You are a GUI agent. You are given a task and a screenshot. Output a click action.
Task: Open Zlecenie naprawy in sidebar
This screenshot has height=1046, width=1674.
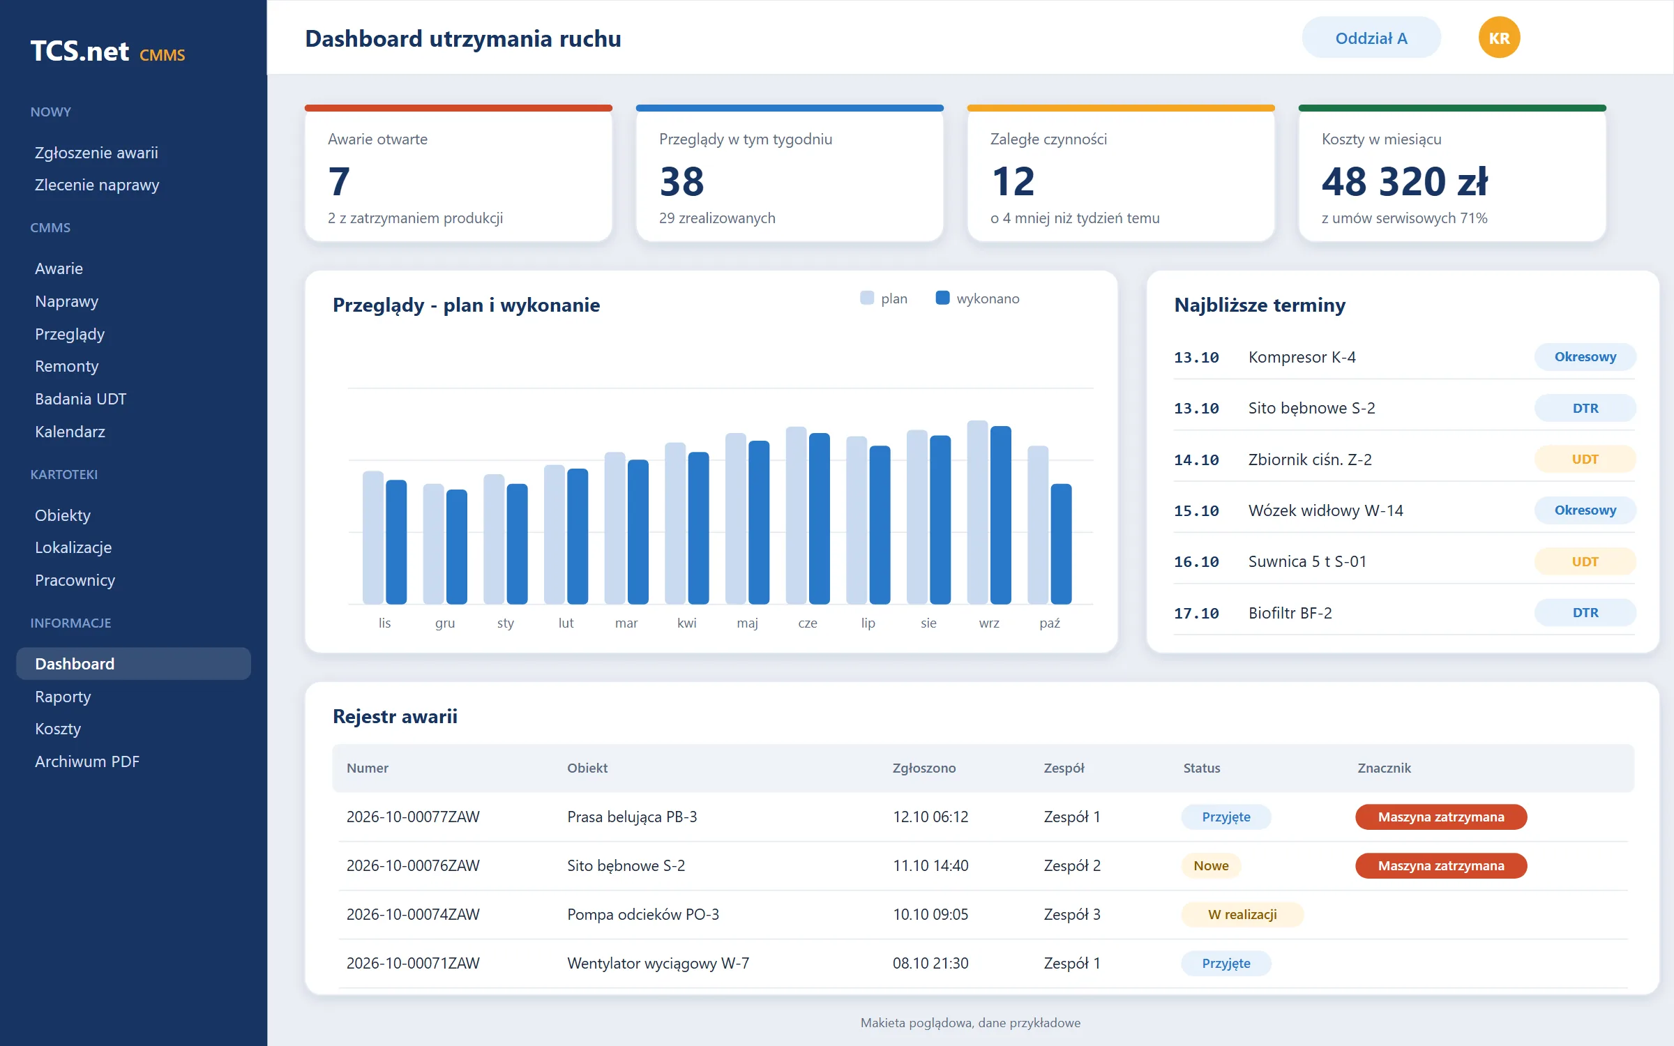tap(97, 185)
